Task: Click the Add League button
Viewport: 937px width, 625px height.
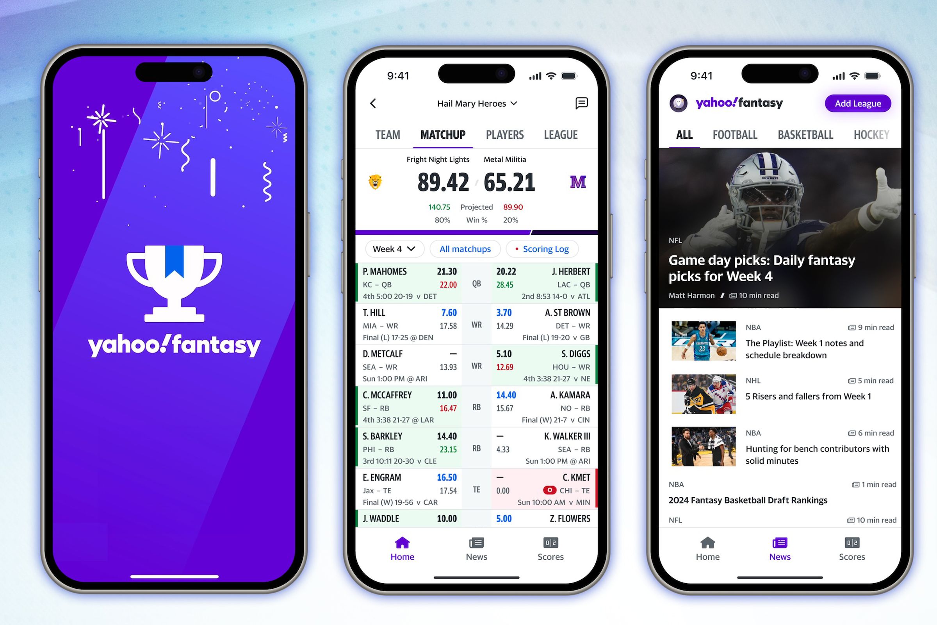Action: click(x=859, y=103)
